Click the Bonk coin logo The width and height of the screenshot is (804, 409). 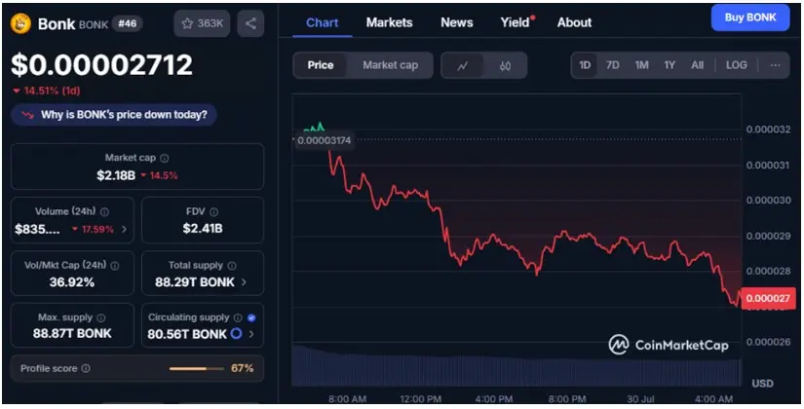coord(20,23)
